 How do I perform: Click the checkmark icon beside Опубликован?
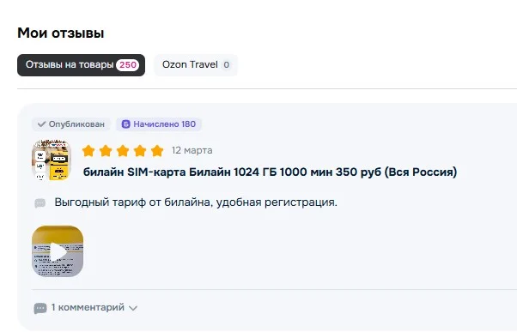click(x=41, y=124)
